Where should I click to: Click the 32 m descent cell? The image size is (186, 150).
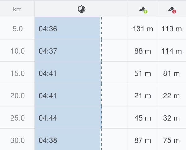(171, 118)
